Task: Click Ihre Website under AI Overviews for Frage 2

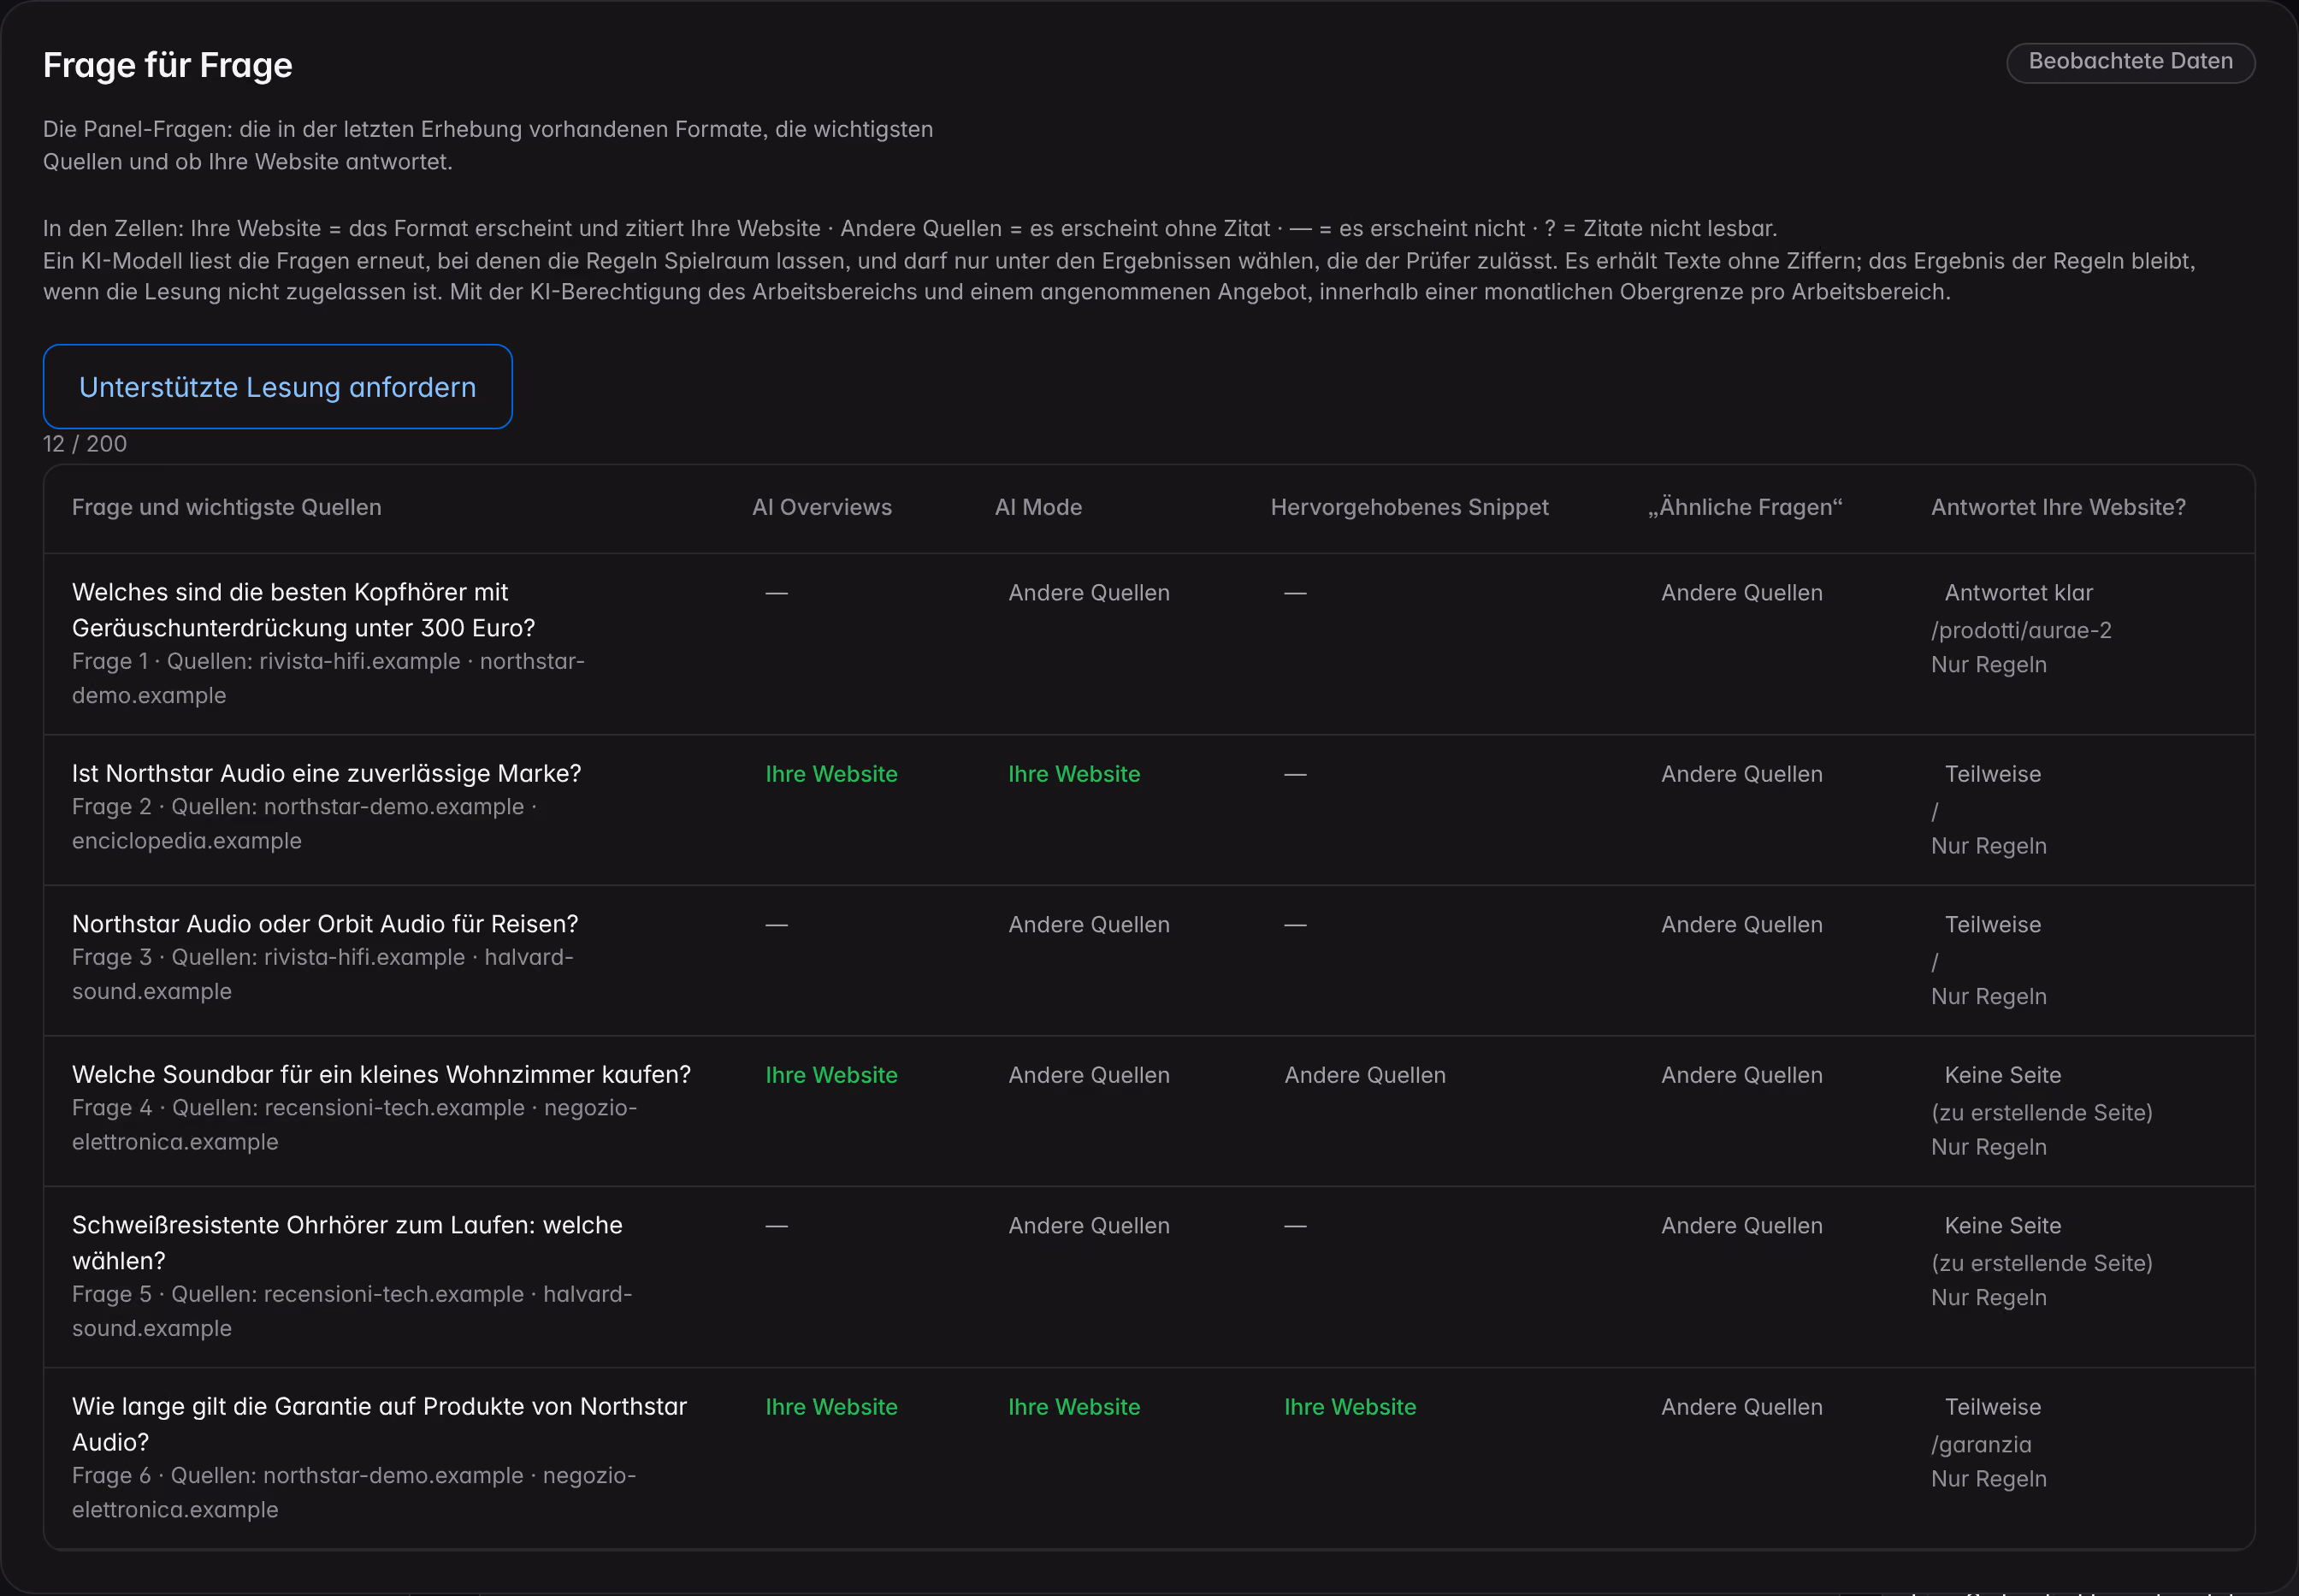Action: 831,774
